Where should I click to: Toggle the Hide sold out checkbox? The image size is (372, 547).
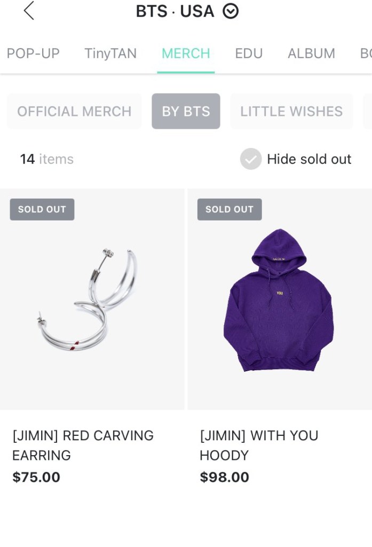tap(250, 159)
